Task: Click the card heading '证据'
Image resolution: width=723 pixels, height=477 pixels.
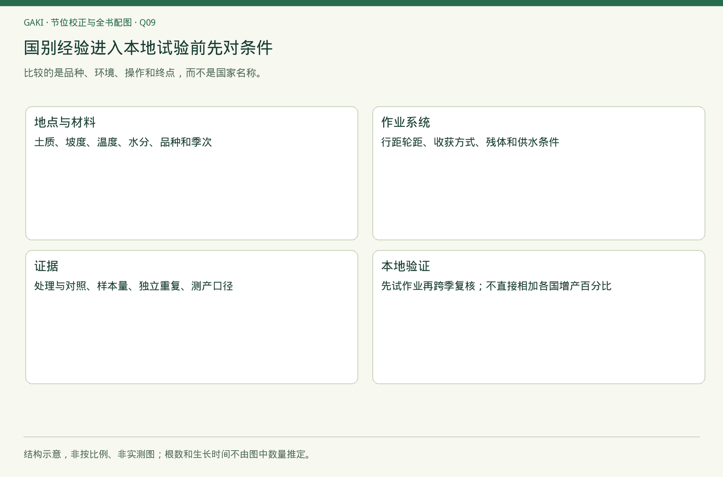Action: tap(47, 266)
